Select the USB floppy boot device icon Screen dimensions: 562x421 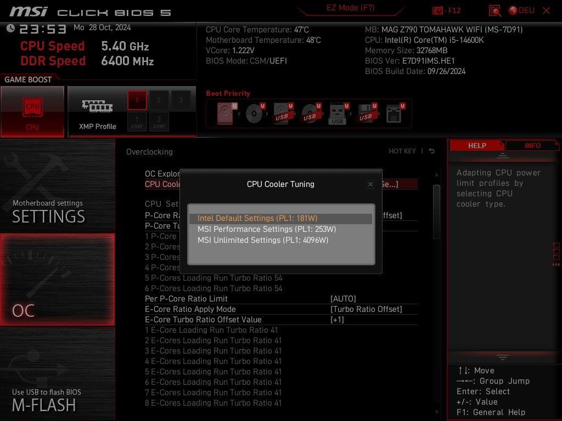click(367, 113)
